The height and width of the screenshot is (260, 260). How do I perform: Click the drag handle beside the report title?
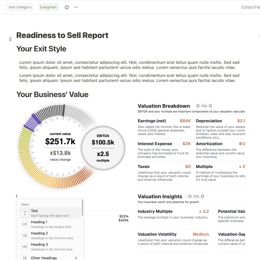(x=10, y=39)
